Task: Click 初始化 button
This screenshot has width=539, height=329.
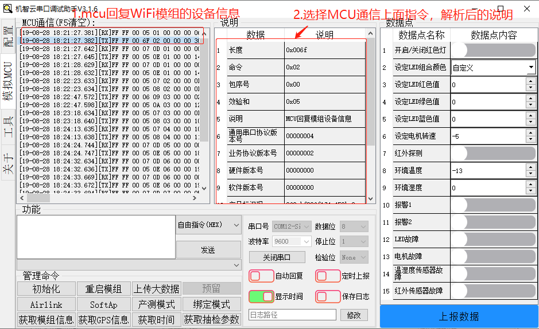Action: coord(46,289)
